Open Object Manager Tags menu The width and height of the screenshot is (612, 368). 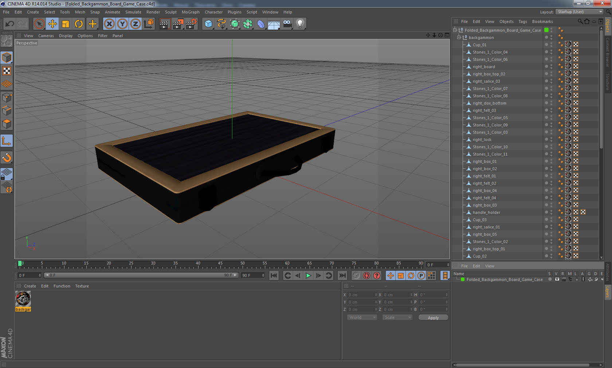click(523, 21)
